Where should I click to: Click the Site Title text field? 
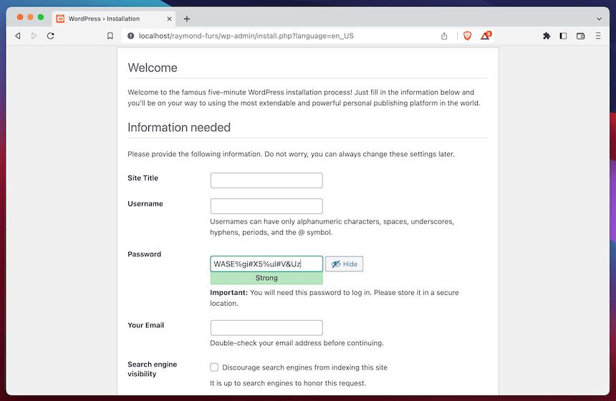tap(266, 180)
